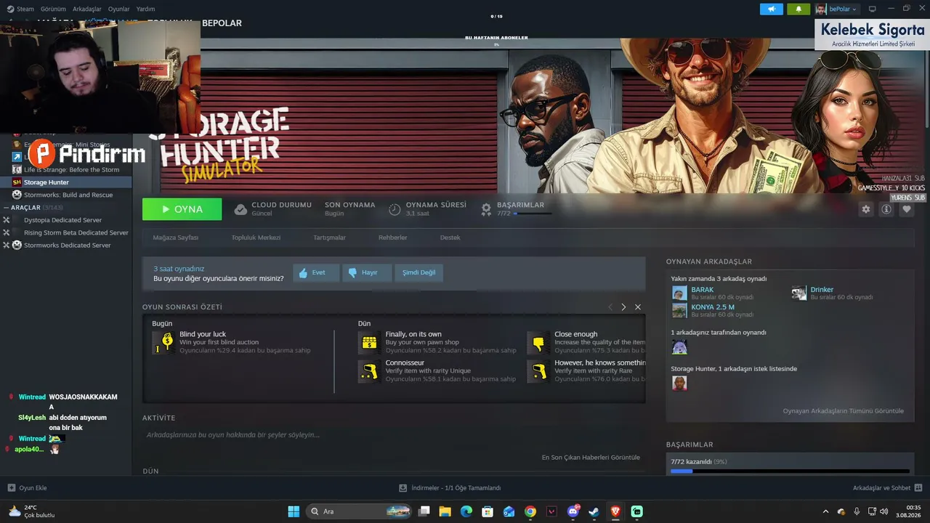Open the Görünüm menu
Image resolution: width=930 pixels, height=523 pixels.
point(53,9)
